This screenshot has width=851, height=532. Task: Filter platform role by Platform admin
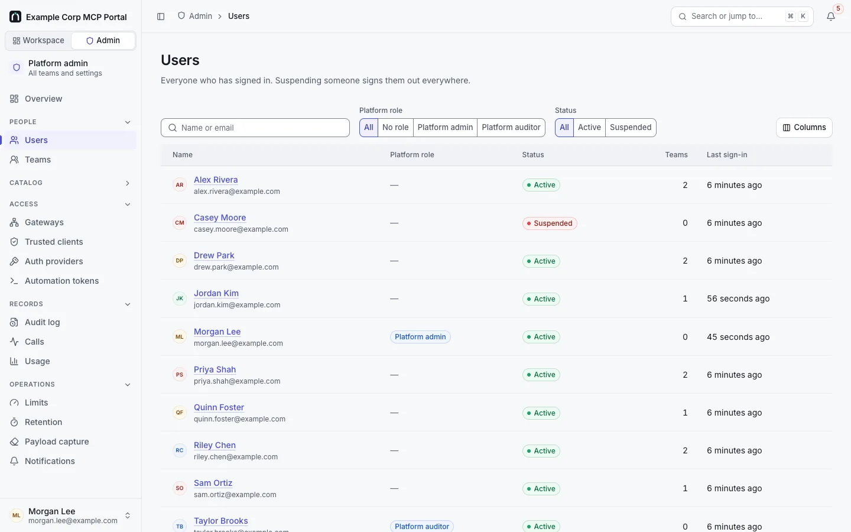tap(445, 128)
